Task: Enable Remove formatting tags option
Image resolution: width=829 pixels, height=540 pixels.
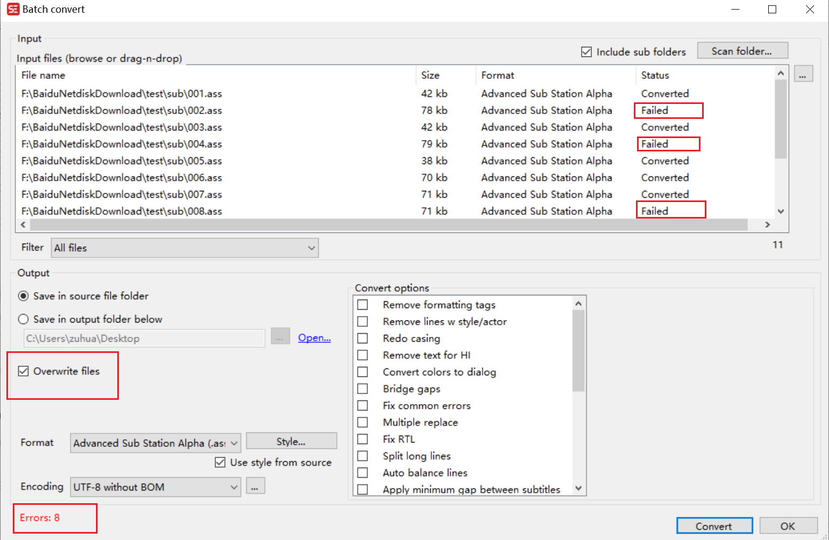Action: 363,304
